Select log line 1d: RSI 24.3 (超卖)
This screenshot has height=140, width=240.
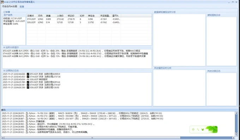coord(83,119)
